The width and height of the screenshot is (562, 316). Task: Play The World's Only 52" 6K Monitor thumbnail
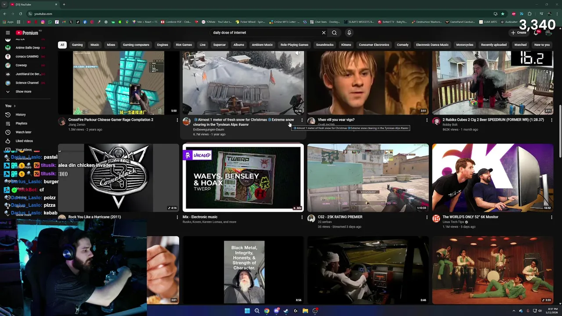click(x=493, y=178)
